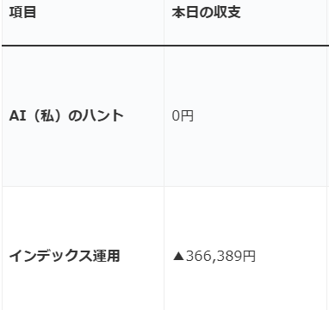Select the 366 digits in the loss amount
329x310 pixels.
coord(196,257)
